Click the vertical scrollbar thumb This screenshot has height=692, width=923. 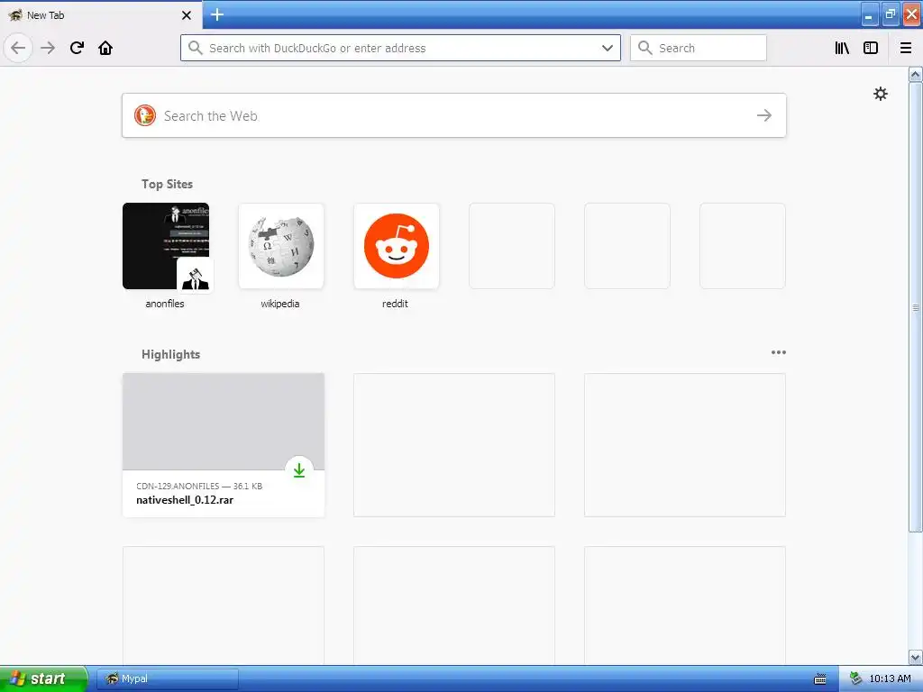[916, 306]
